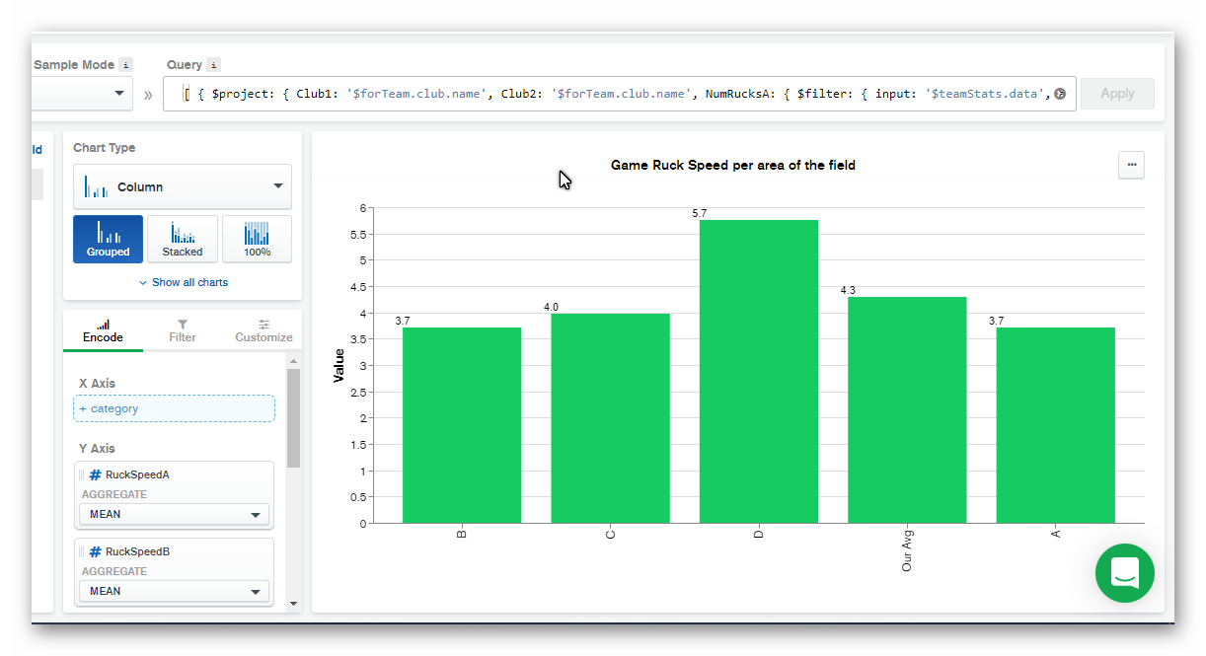Click the RuckSpeedB number type icon
The image size is (1206, 656).
[x=96, y=552]
